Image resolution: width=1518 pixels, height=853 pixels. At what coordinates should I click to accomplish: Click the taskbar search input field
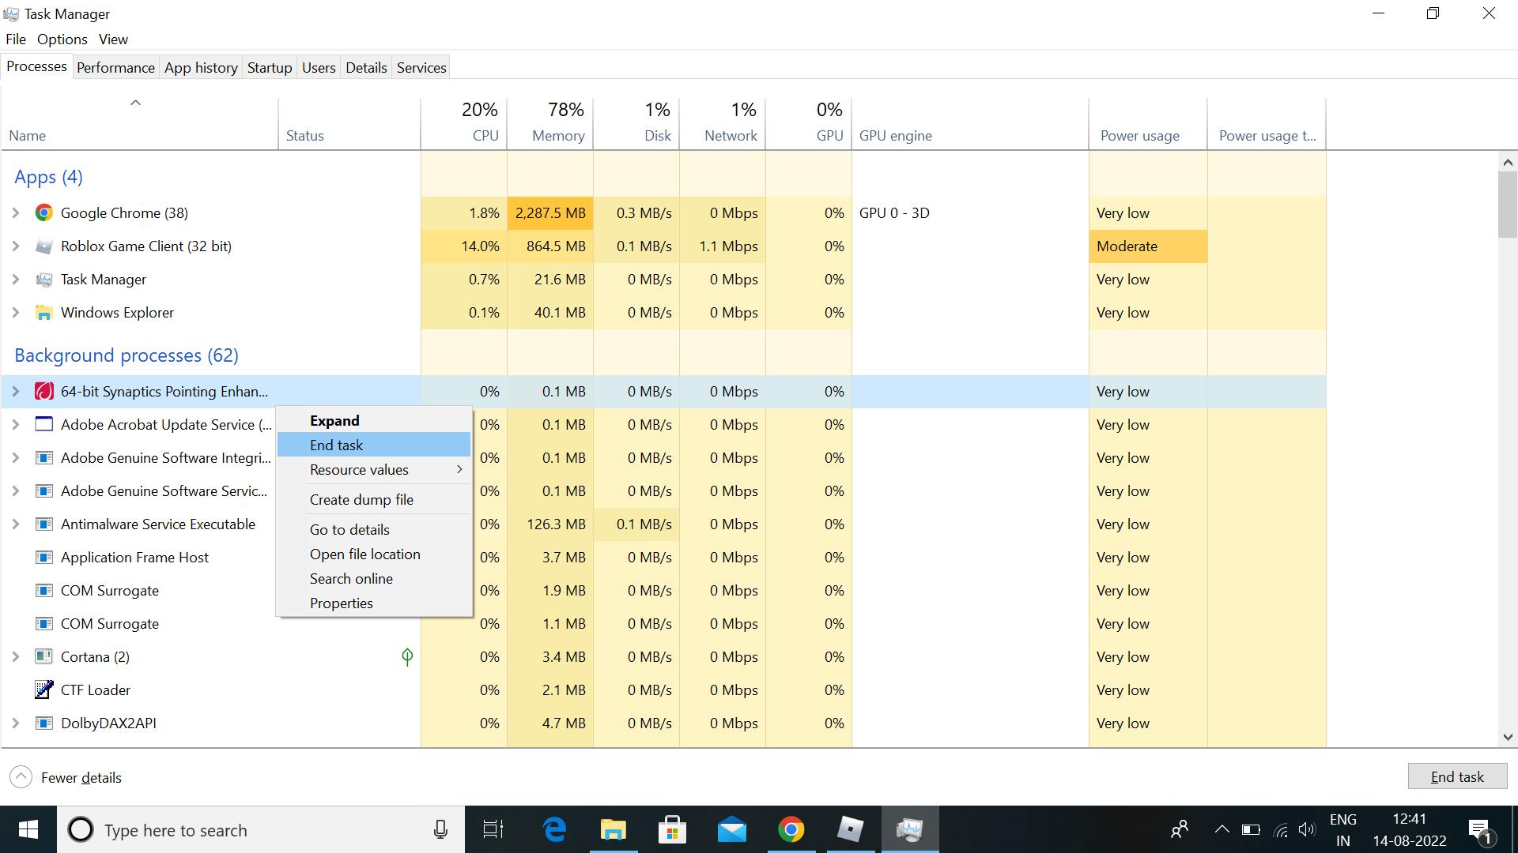[261, 829]
